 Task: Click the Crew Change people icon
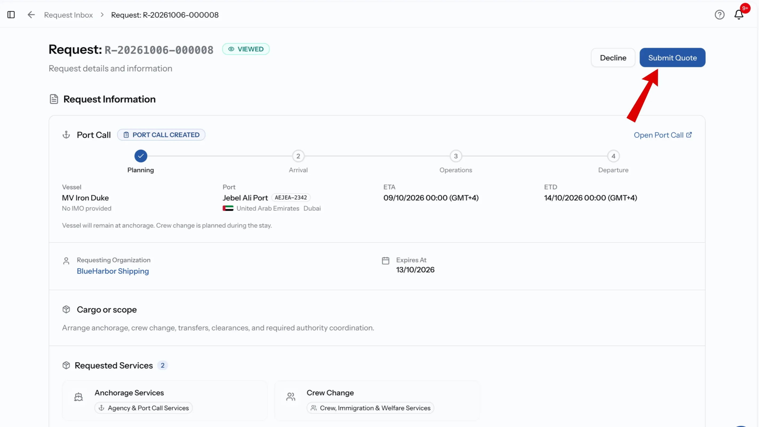point(290,397)
